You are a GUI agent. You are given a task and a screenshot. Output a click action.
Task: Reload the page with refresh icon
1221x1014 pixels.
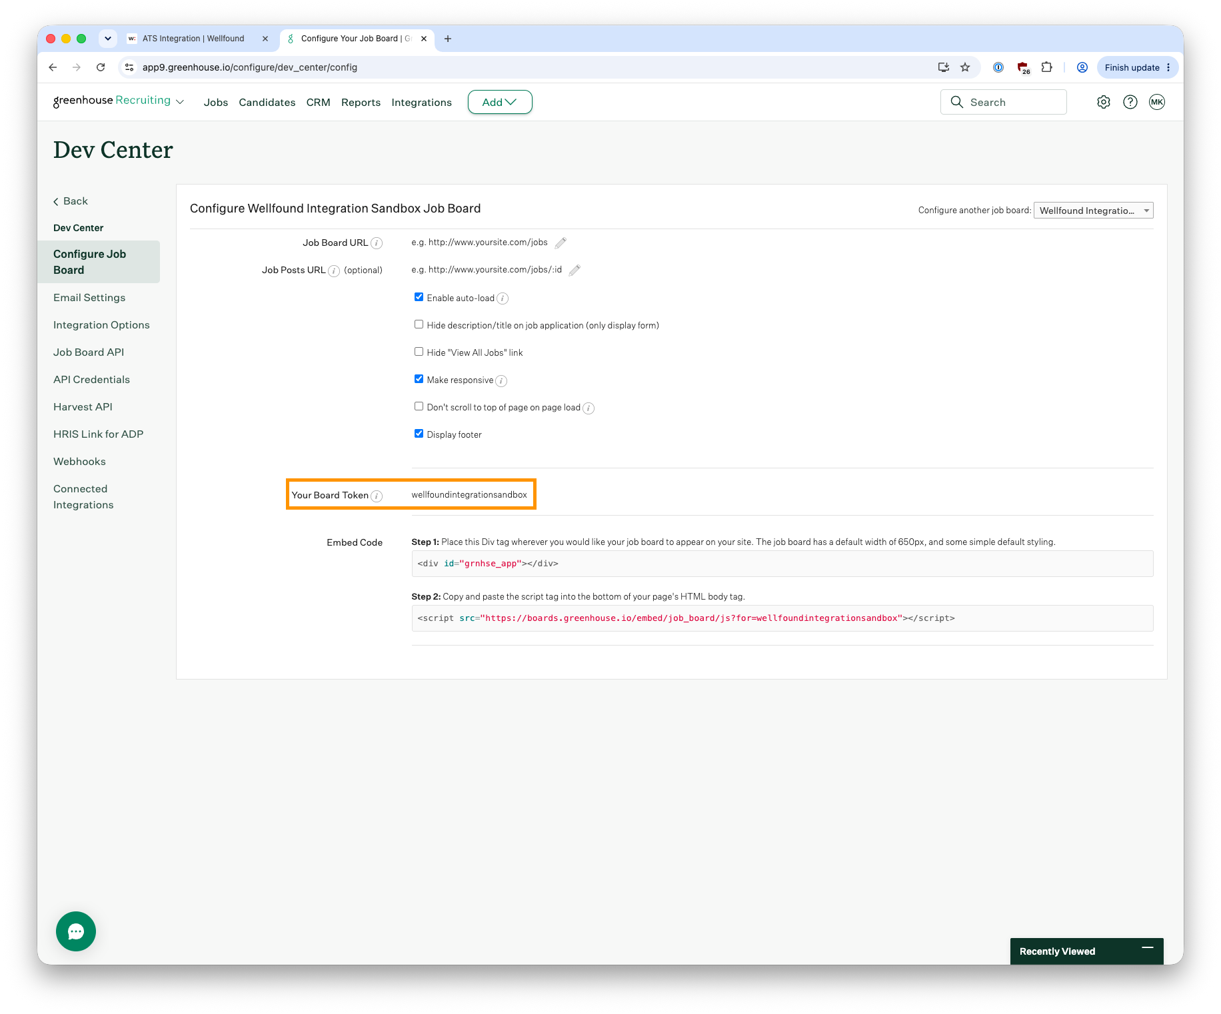tap(101, 67)
